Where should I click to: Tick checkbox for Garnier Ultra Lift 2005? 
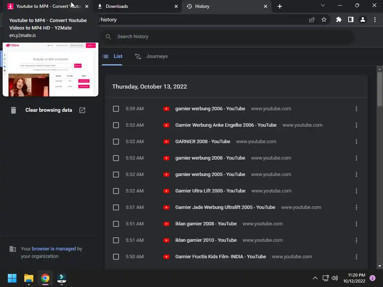tap(116, 191)
